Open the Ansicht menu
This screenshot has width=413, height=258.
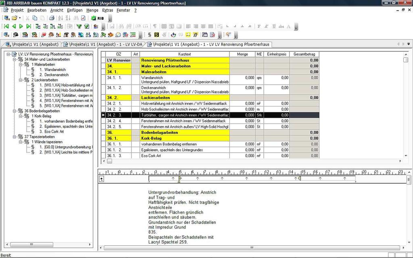[56, 10]
